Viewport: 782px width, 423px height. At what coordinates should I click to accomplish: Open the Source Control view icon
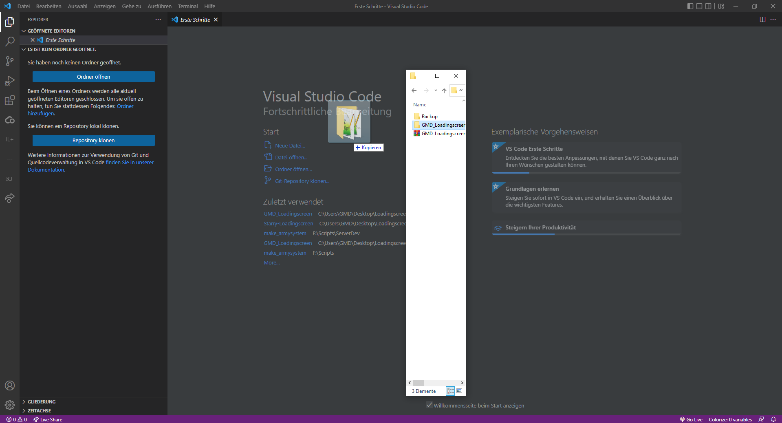(10, 61)
